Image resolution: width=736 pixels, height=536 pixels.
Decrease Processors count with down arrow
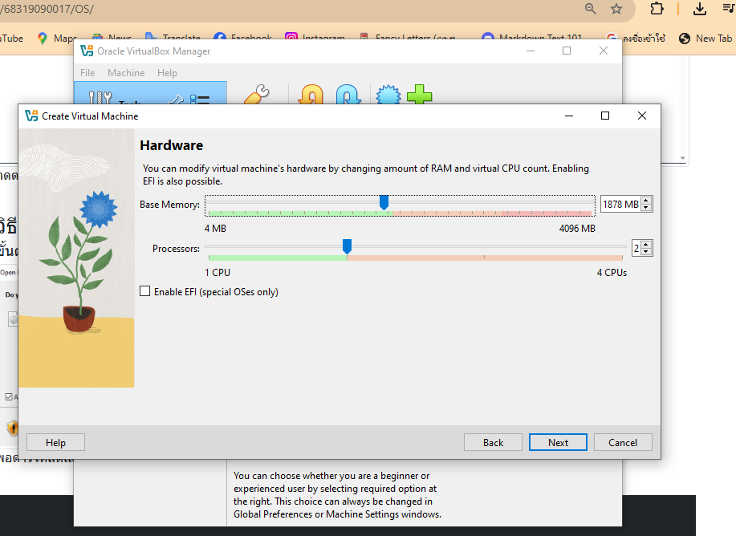646,253
